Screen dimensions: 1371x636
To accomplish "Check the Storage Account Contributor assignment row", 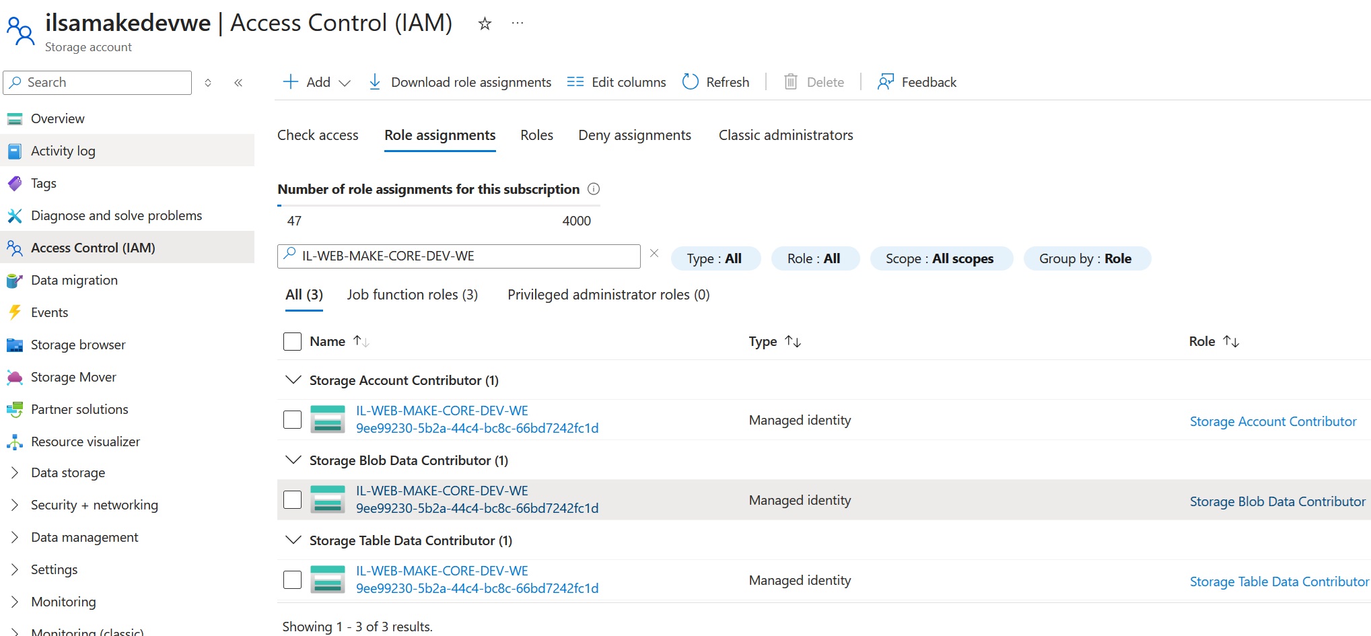I will (x=292, y=420).
